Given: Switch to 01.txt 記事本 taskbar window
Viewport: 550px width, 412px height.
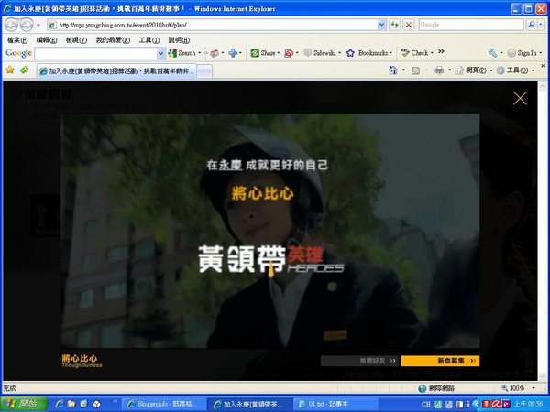Looking at the screenshot, I should (x=335, y=405).
